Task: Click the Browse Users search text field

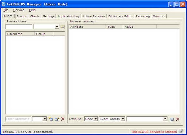Action: (x=19, y=27)
